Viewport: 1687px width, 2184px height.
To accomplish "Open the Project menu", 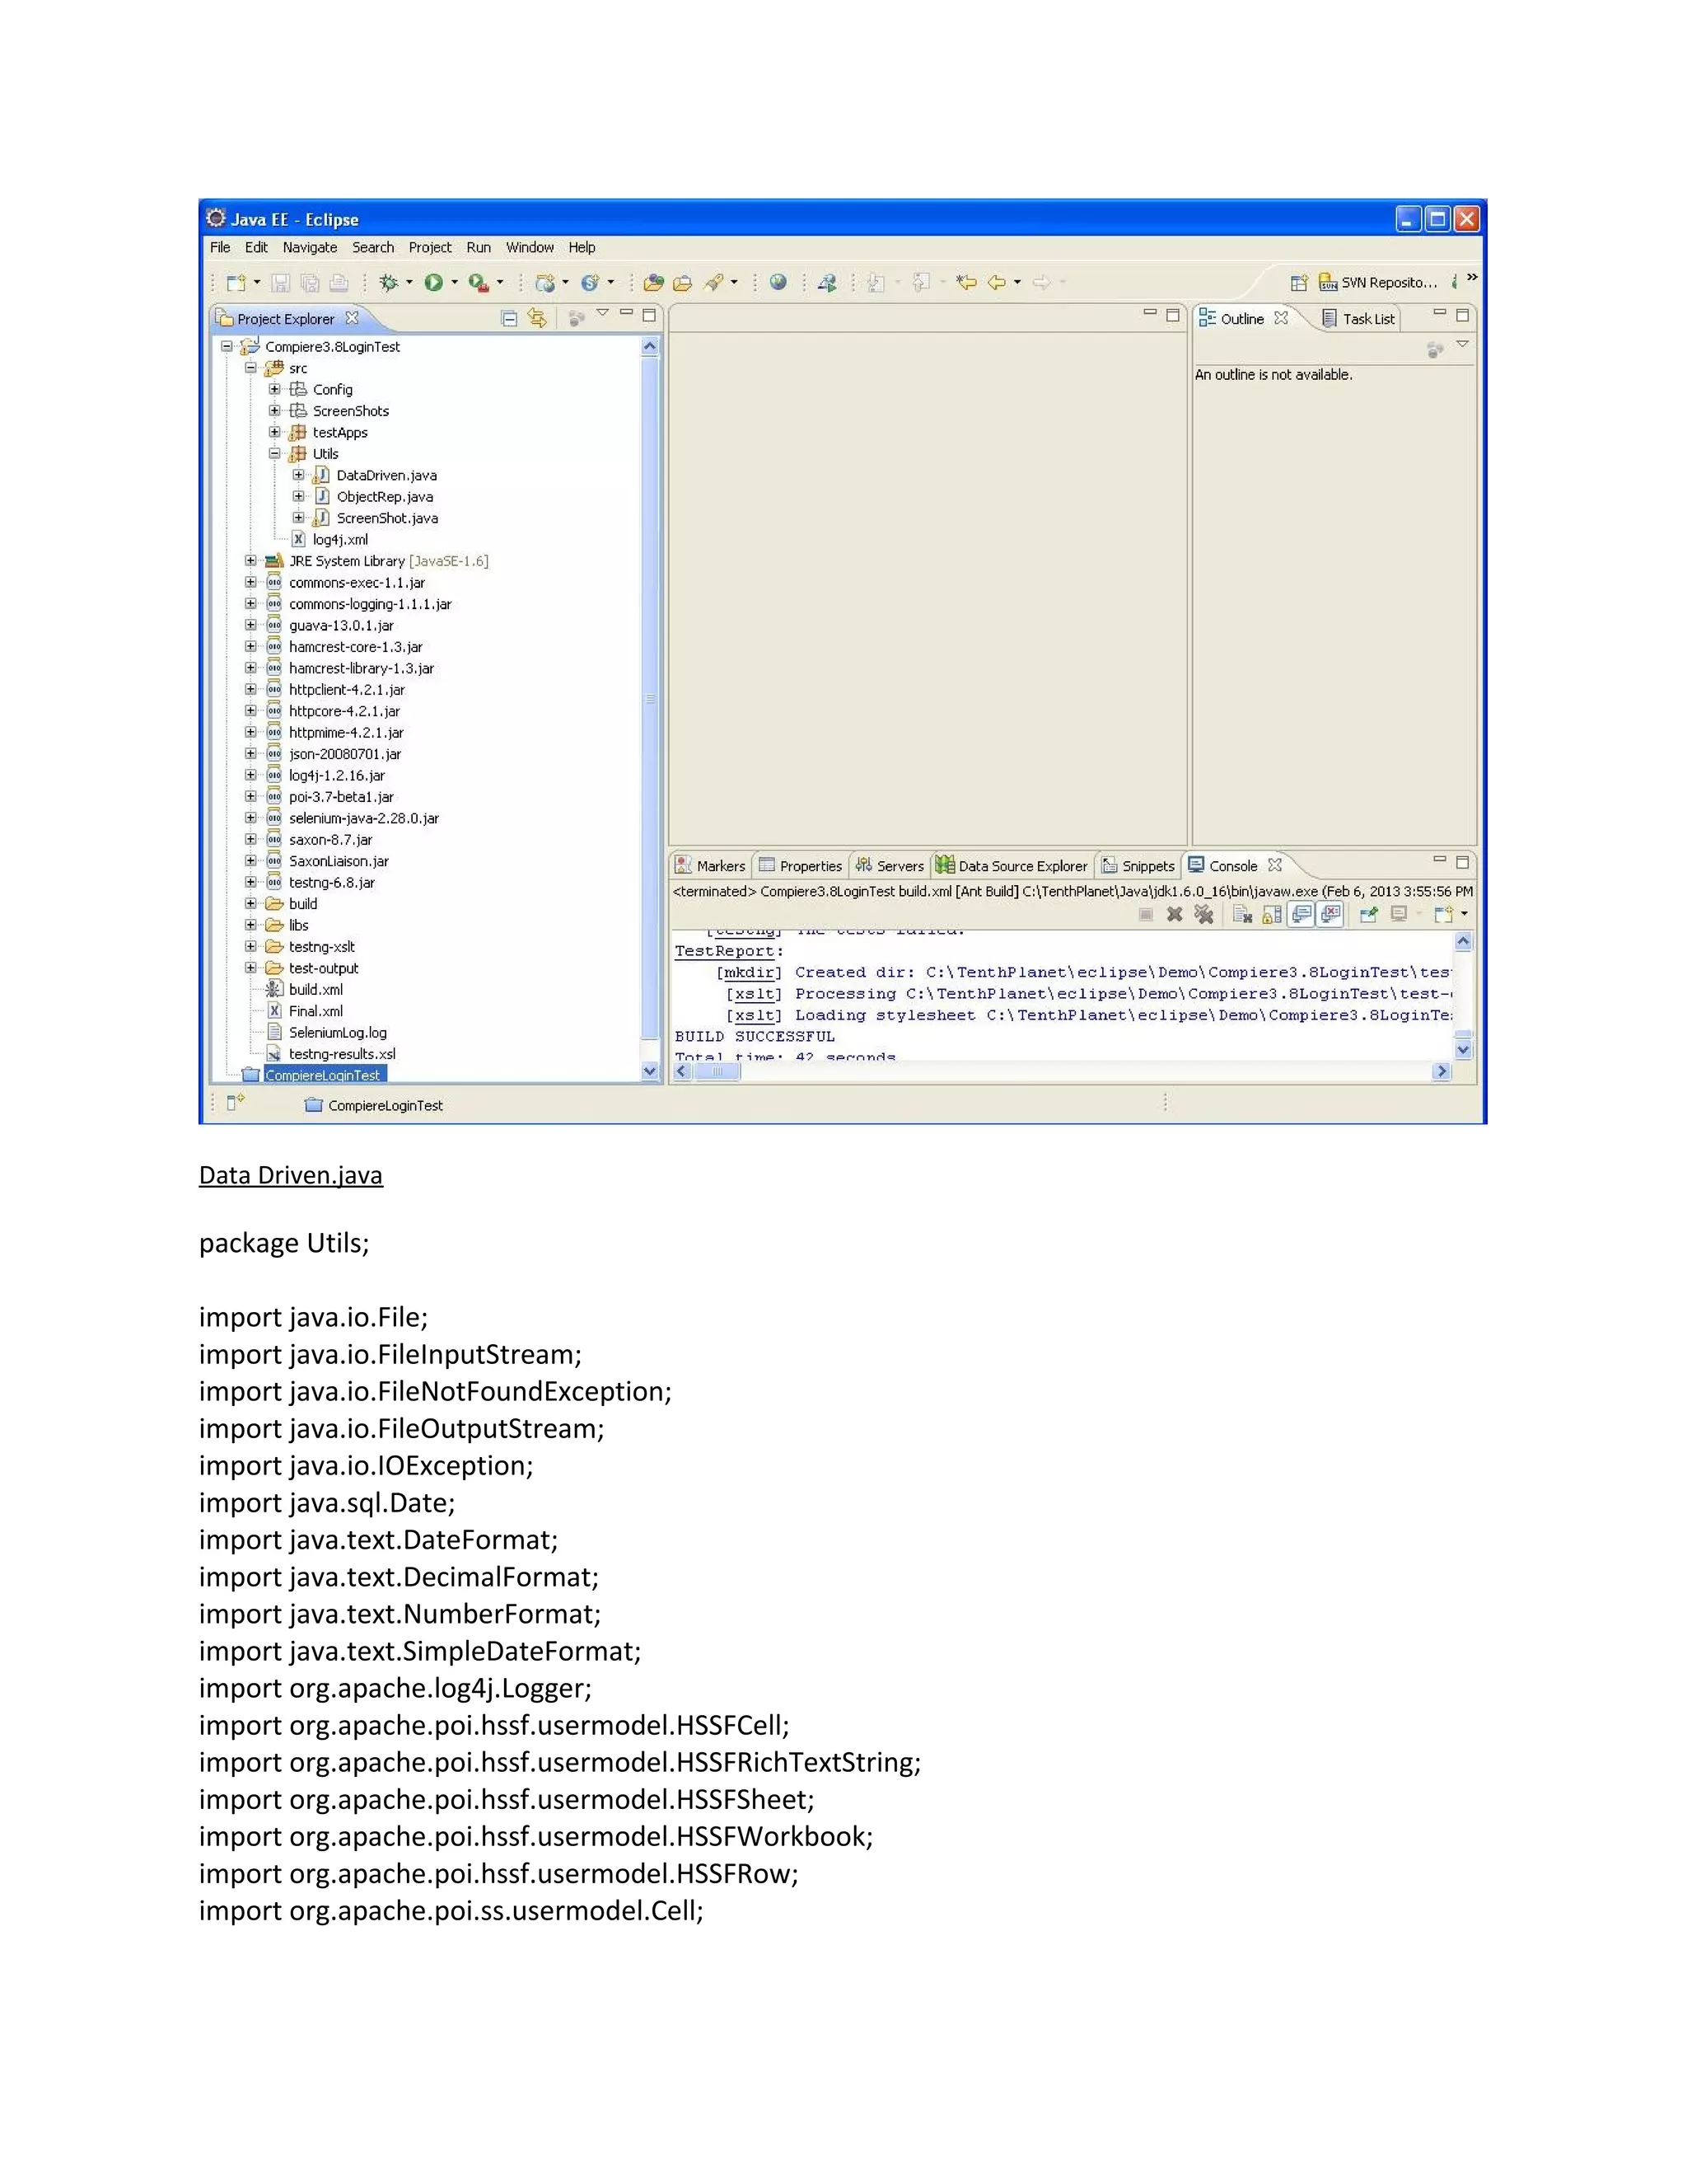I will tap(430, 247).
